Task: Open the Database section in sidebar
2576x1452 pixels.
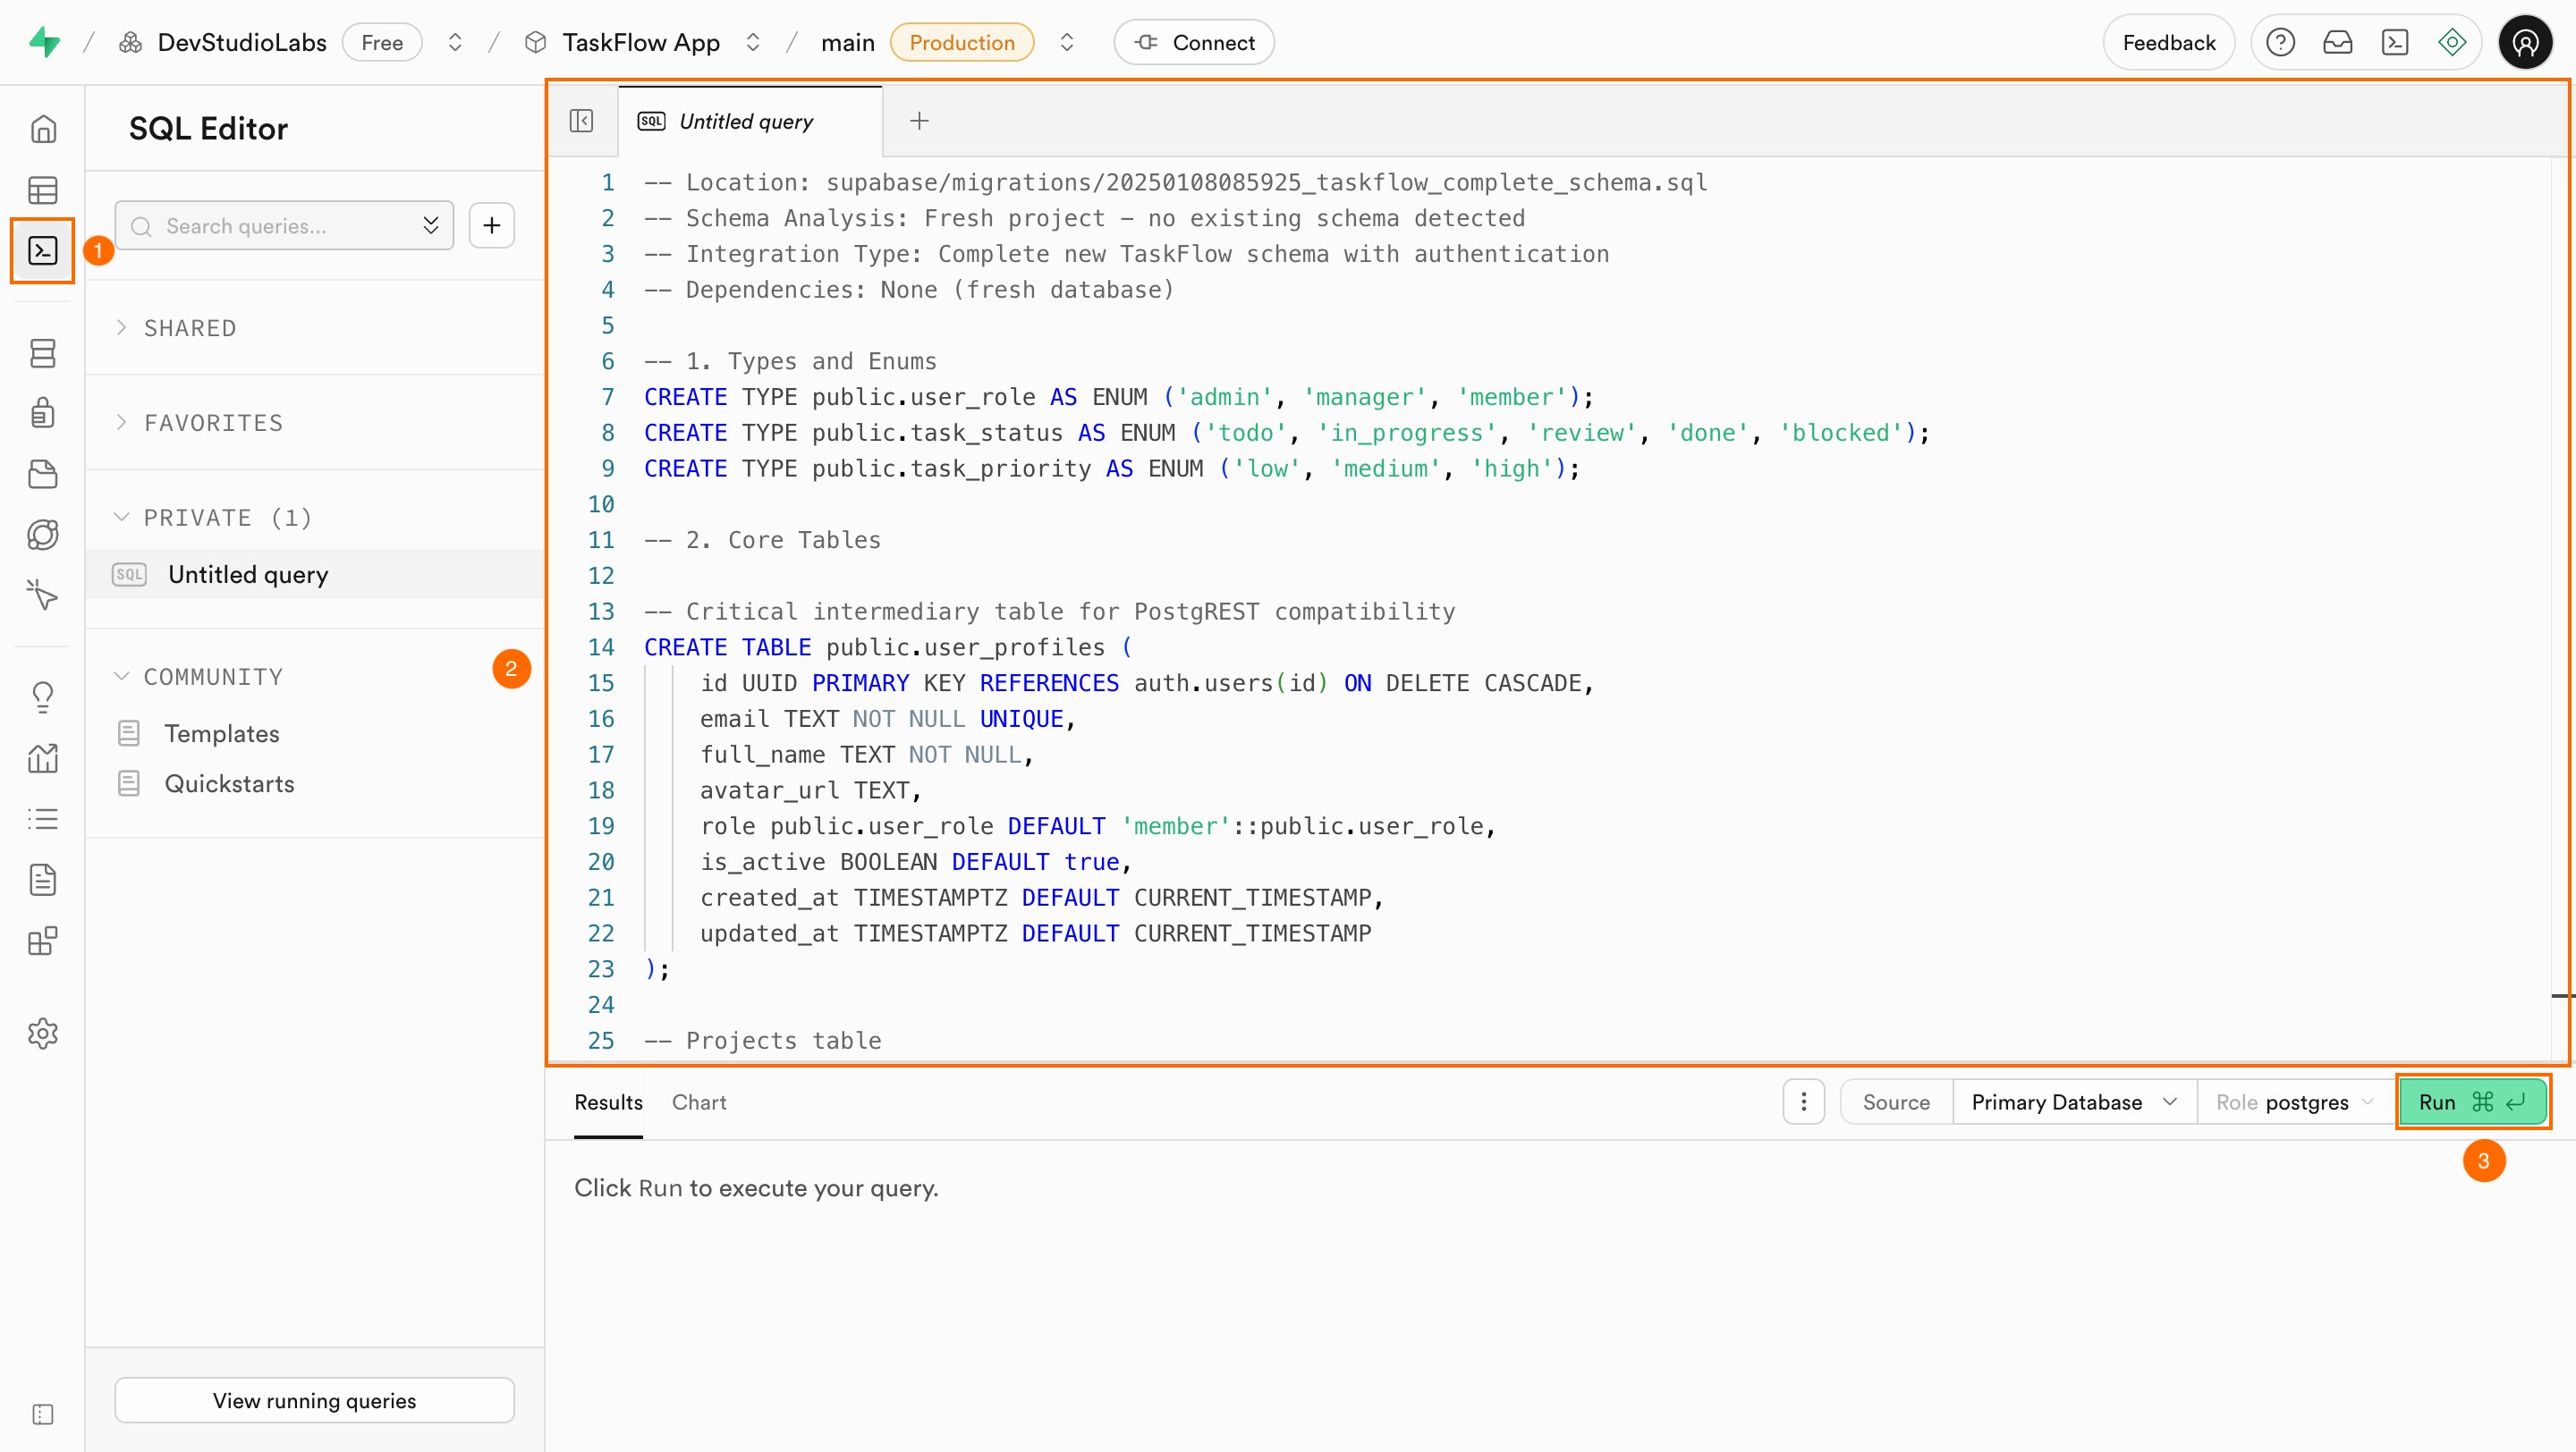Action: pyautogui.click(x=43, y=353)
